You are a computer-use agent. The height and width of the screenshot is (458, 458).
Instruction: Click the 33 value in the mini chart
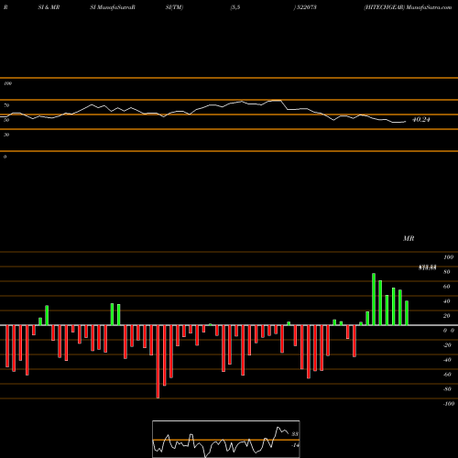coord(295,434)
